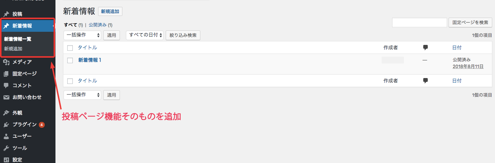Tick the select-all checkbox in table header
This screenshot has height=163, width=495.
[70, 48]
